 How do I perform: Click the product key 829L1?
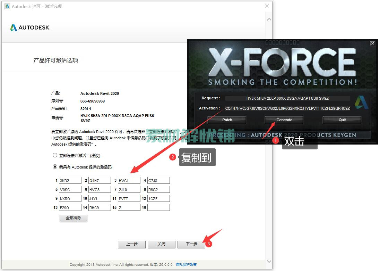coord(86,109)
